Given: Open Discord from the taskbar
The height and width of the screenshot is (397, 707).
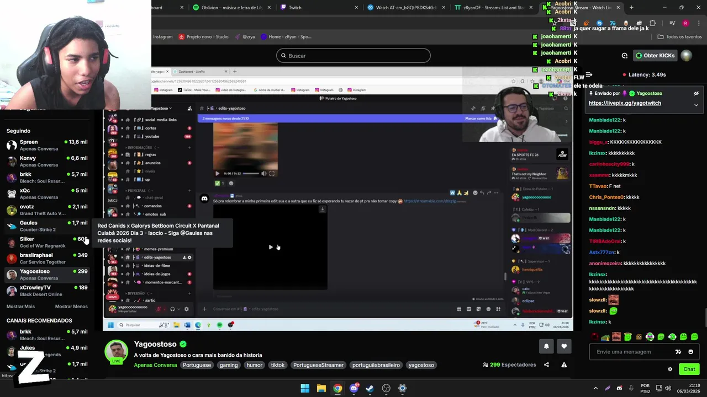Looking at the screenshot, I should click(x=354, y=388).
